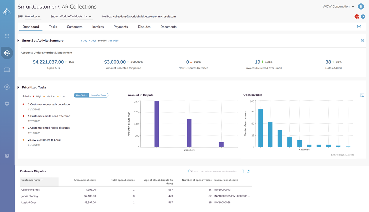
Task: Open the apps grid icon in sidebar
Action: [x=7, y=36]
